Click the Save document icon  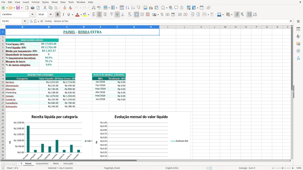pyautogui.click(x=18, y=8)
